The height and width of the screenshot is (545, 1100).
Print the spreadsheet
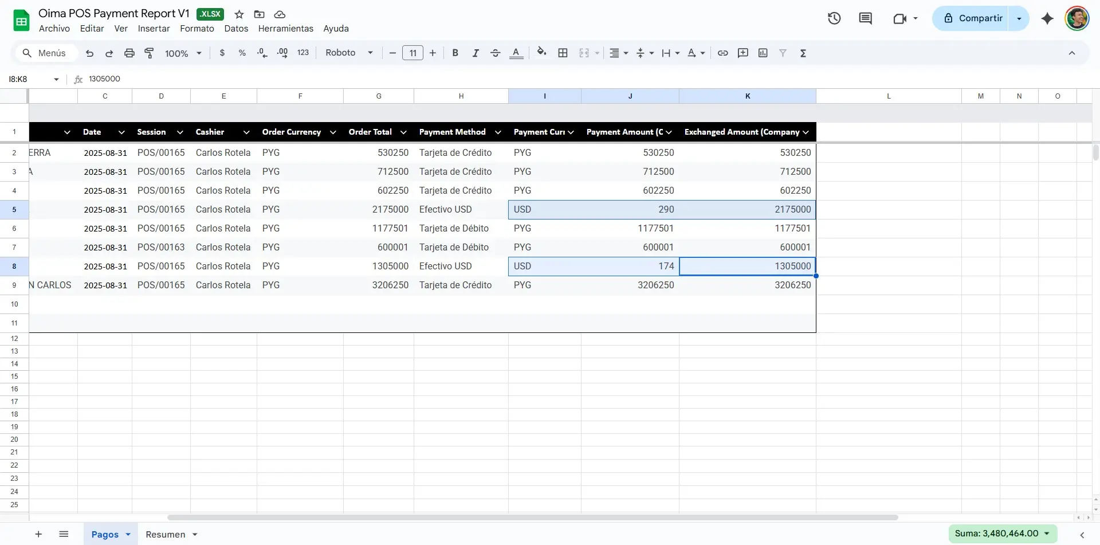coord(129,53)
